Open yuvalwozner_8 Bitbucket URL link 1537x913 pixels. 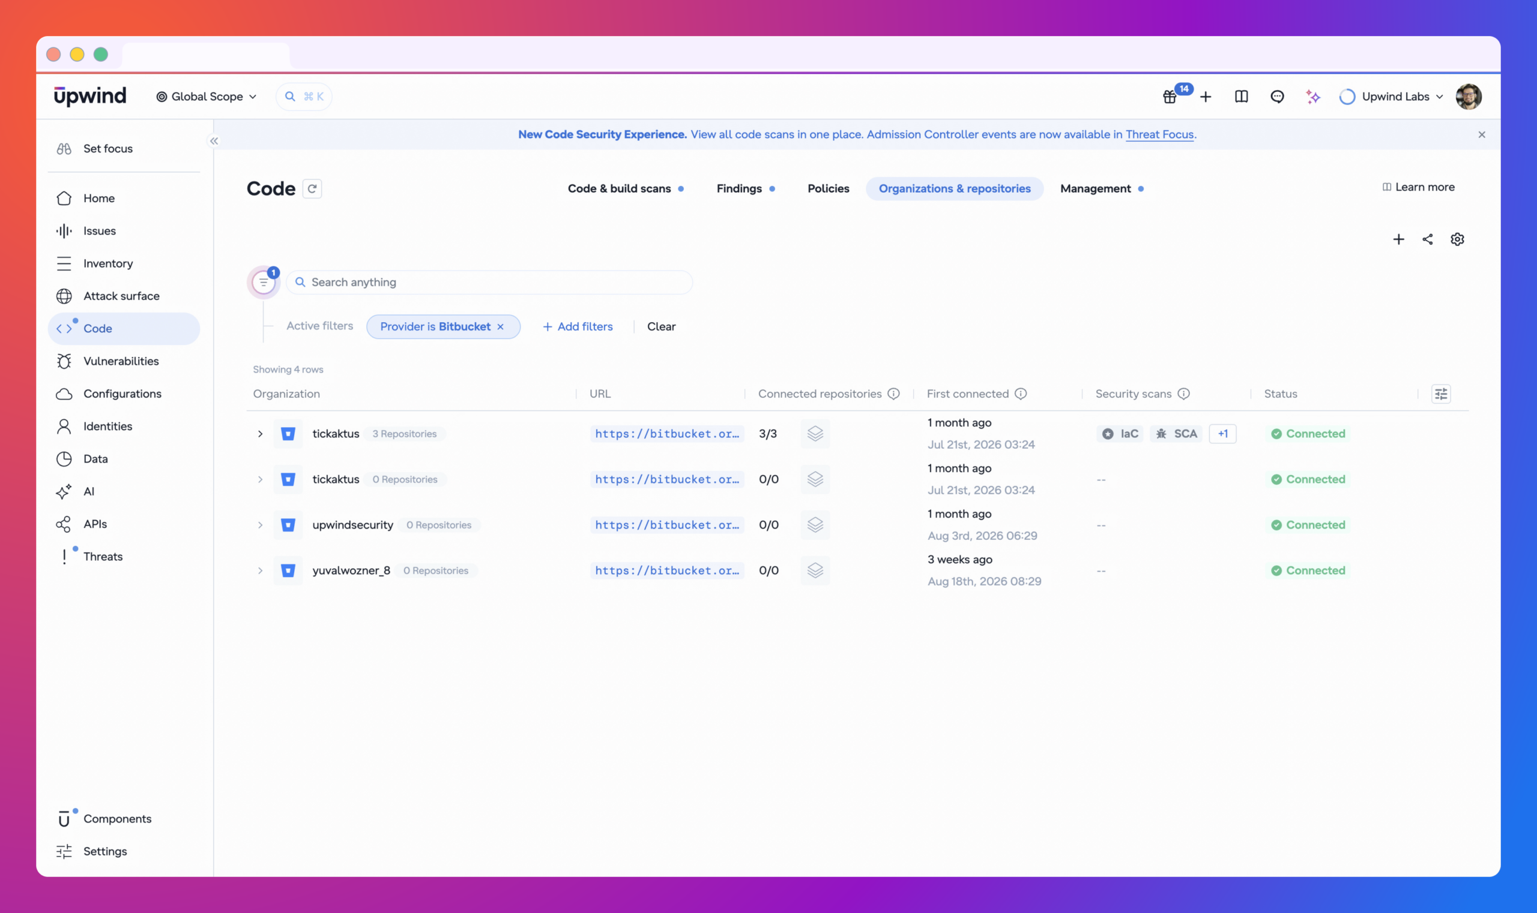pos(667,570)
